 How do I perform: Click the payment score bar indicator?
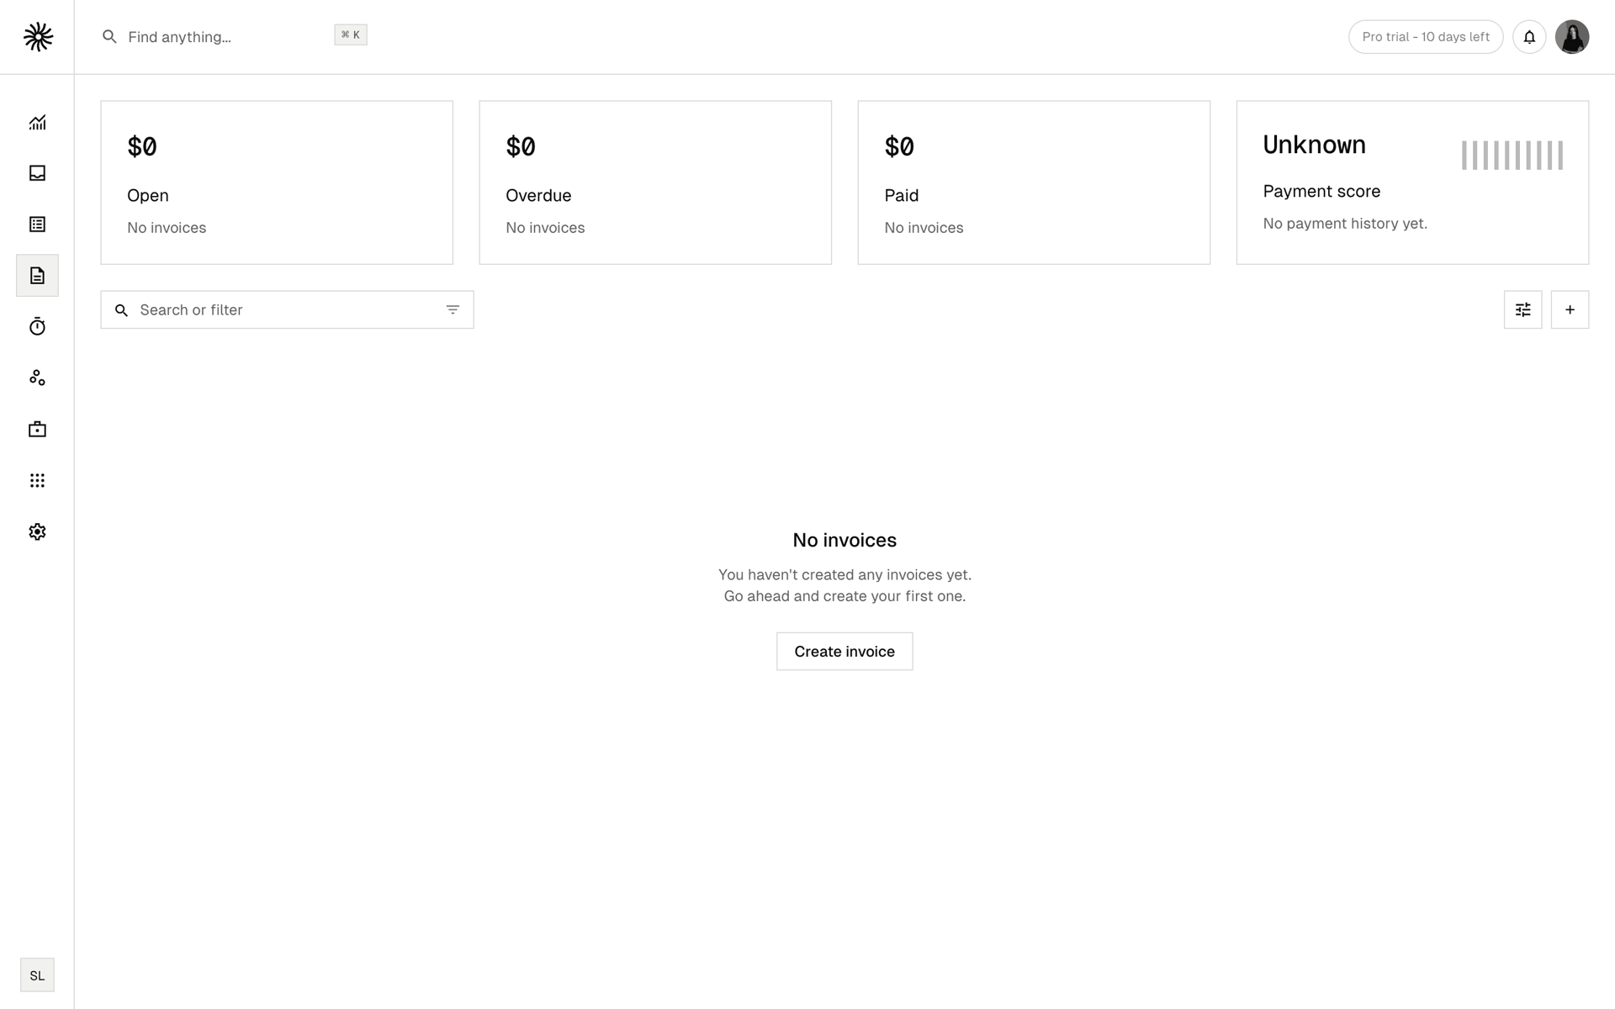(1512, 156)
